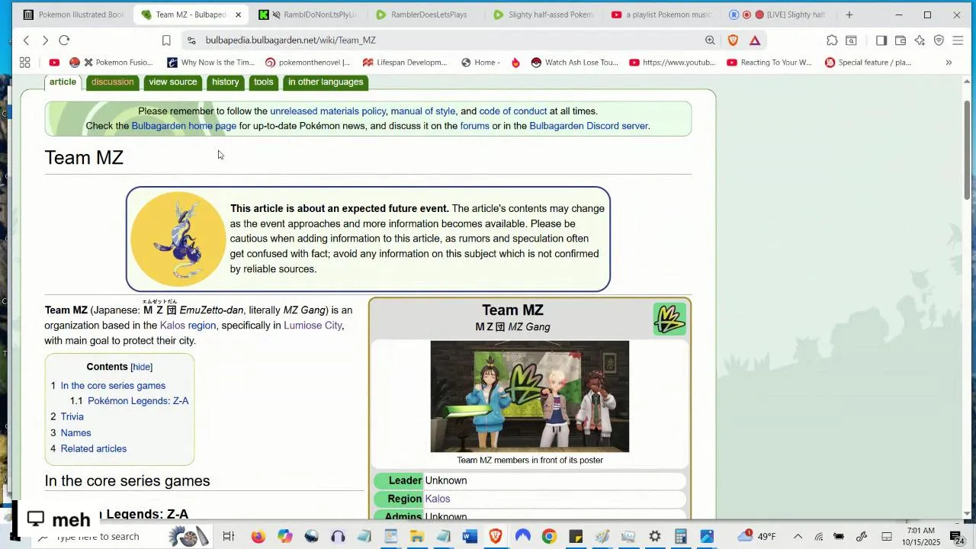Image resolution: width=976 pixels, height=549 pixels.
Task: Open Brave Shields lion icon
Action: point(733,40)
